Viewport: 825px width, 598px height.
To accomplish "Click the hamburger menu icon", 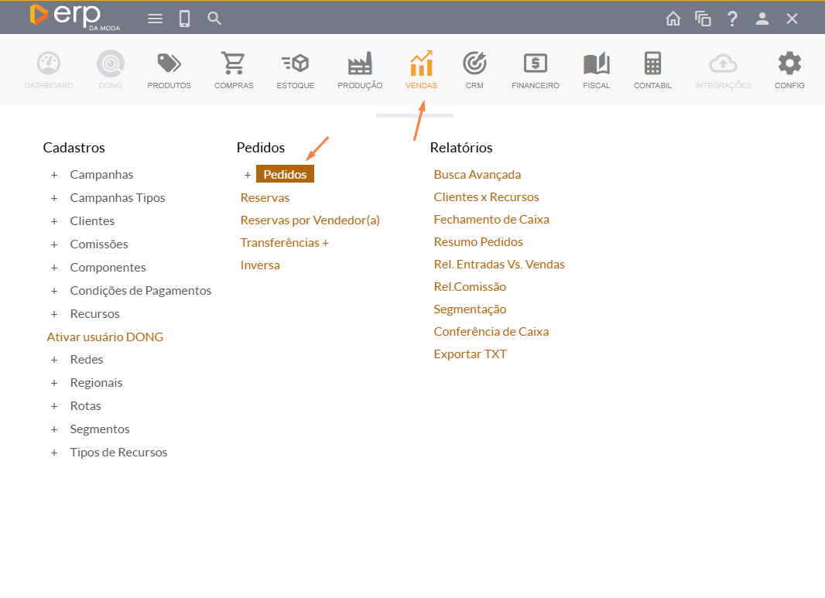I will 155,19.
